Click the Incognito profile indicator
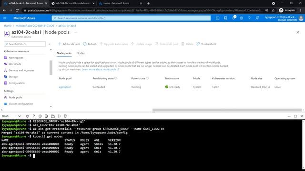The height and width of the screenshot is (171, 305). 287,10
